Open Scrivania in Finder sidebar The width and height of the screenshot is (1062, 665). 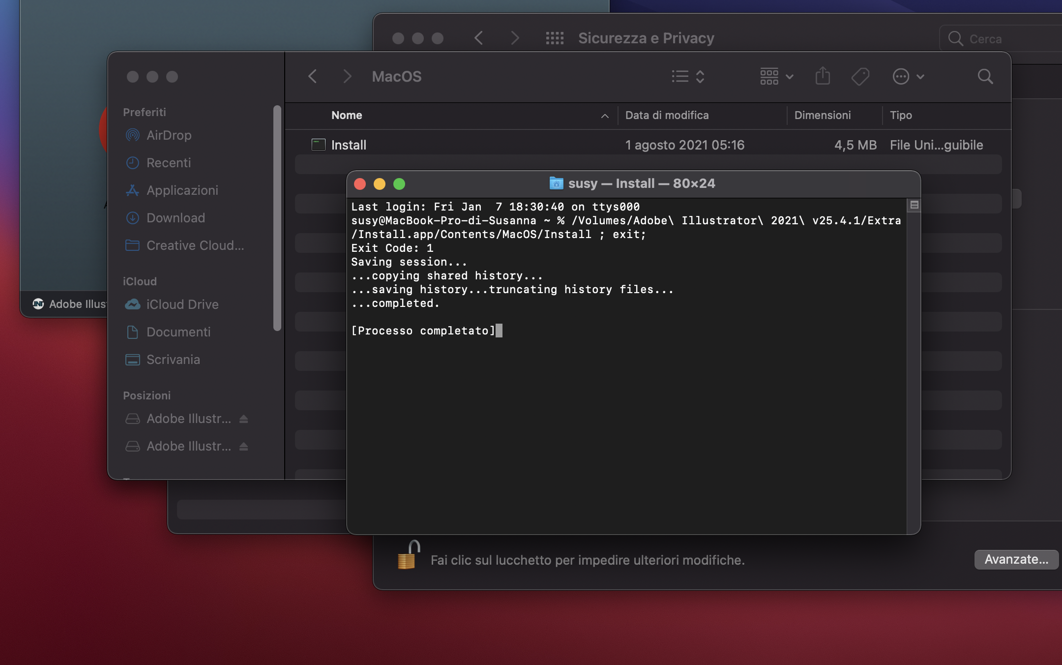[173, 360]
